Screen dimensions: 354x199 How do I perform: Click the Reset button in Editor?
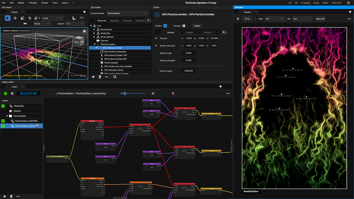pyautogui.click(x=197, y=26)
